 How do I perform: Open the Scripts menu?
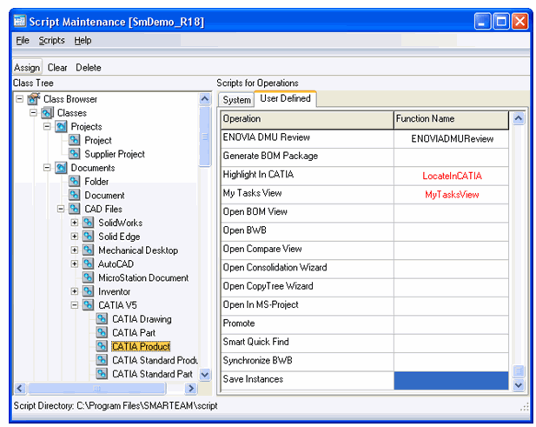[51, 40]
